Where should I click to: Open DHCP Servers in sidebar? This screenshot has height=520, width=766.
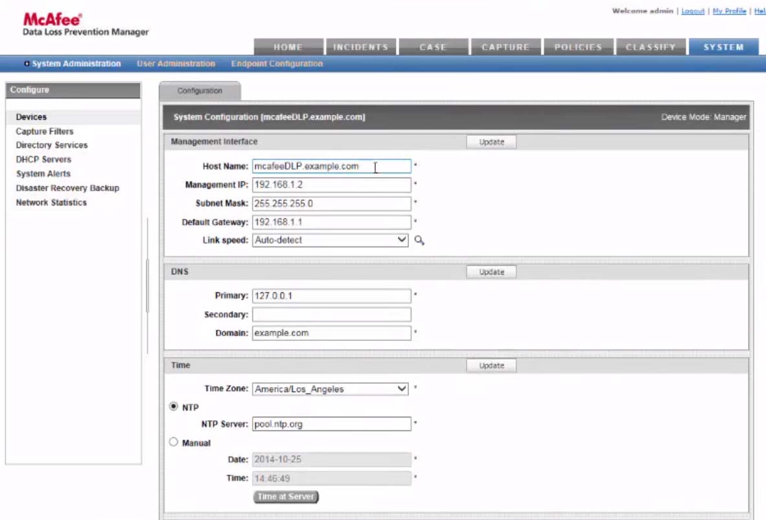click(43, 160)
